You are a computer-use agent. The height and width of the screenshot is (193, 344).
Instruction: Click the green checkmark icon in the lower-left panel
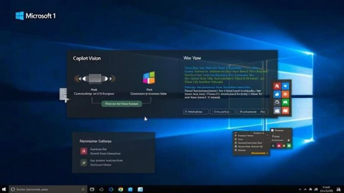[x=84, y=163]
